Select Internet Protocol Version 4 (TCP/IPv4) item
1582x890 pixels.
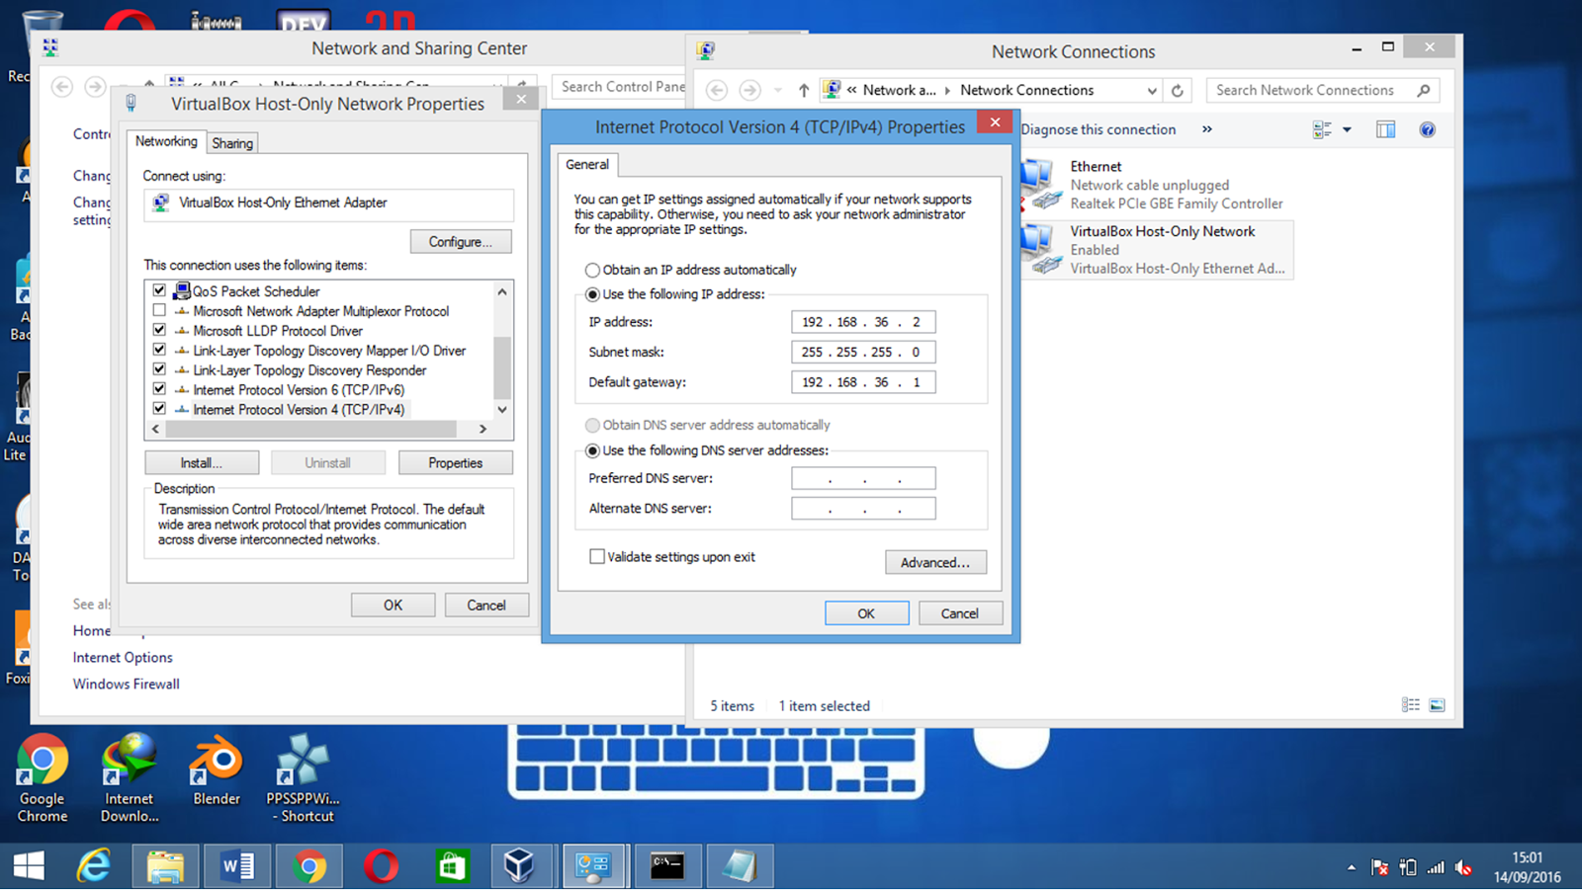[299, 409]
